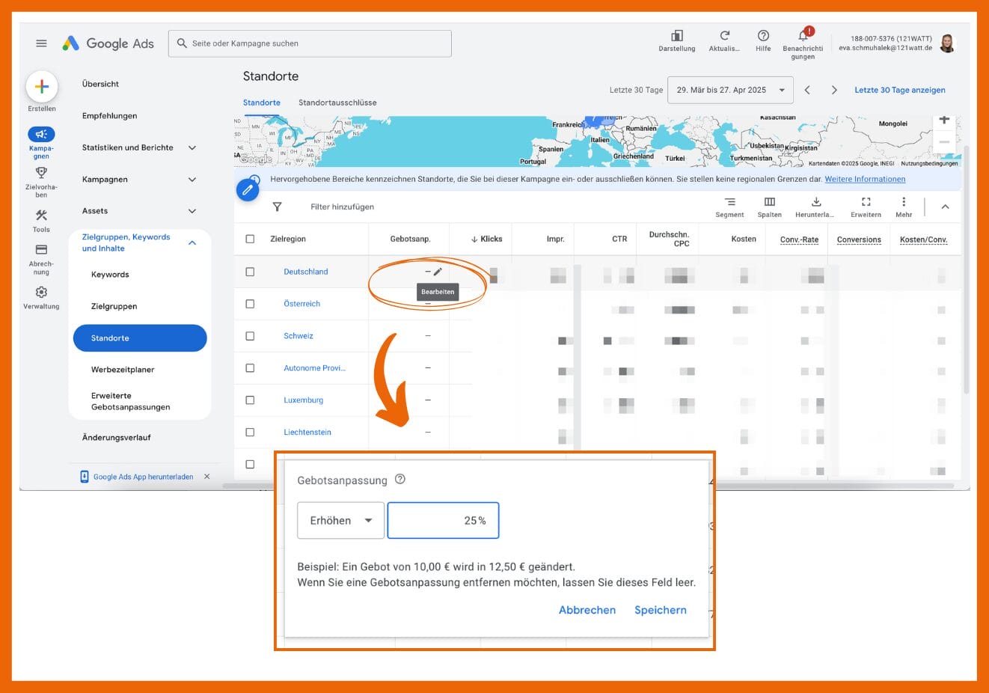Click the Benachrichtigungen bell icon

click(x=803, y=36)
